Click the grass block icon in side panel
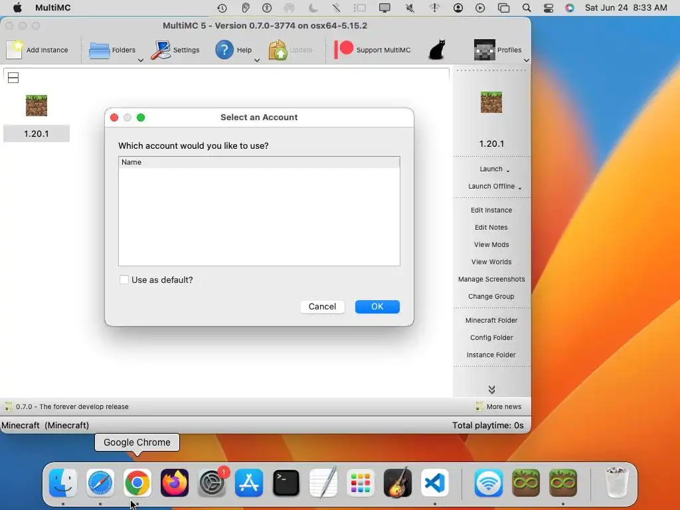The height and width of the screenshot is (510, 680). point(491,102)
